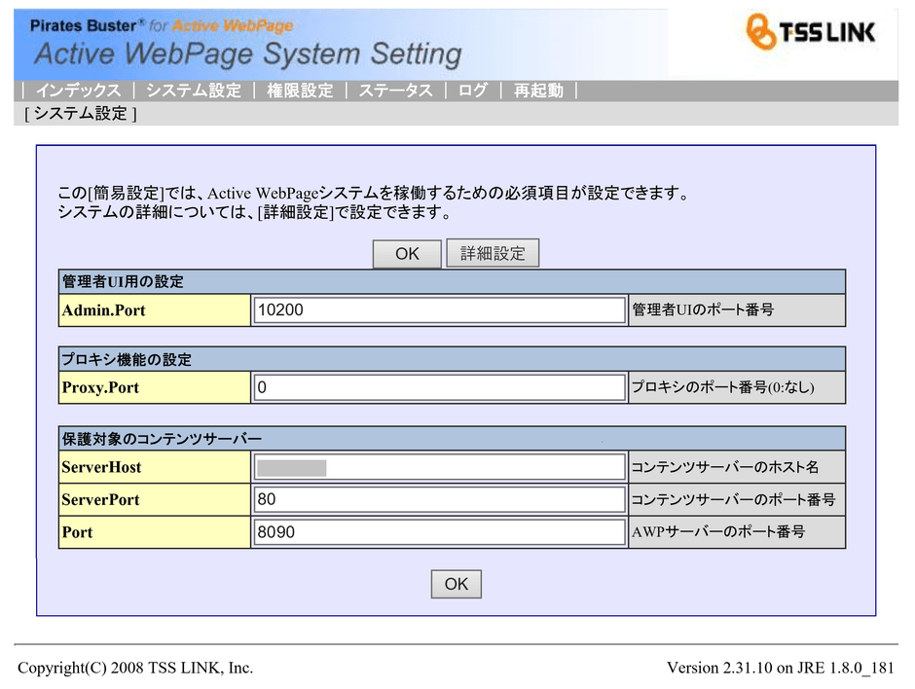Click the ServerPort field containing 80
This screenshot has width=915, height=689.
point(438,499)
